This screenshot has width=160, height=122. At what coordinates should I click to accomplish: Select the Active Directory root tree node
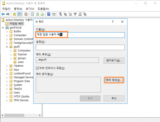pyautogui.click(x=17, y=20)
